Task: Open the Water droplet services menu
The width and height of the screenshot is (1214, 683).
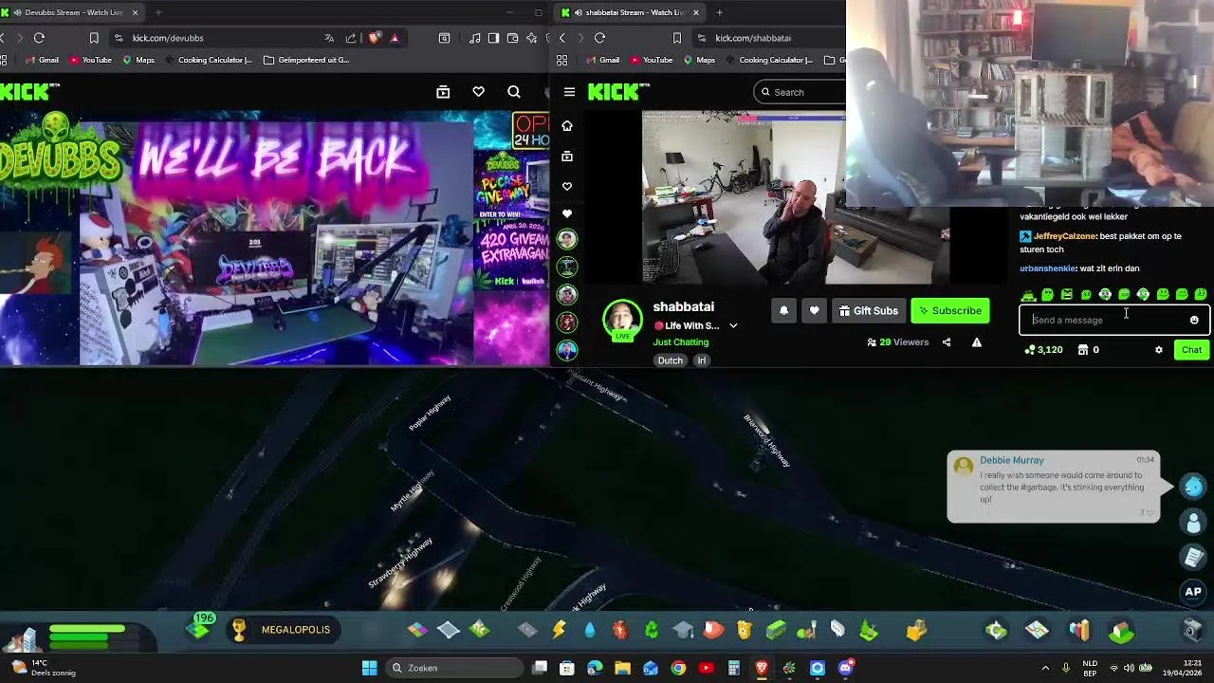Action: 590,630
